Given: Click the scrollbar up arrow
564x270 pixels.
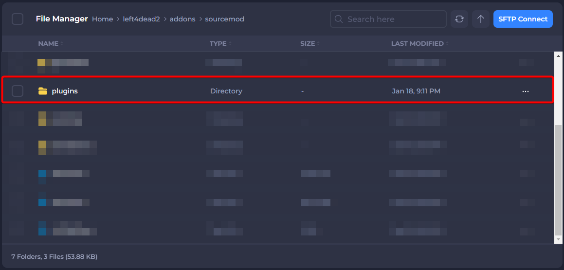Looking at the screenshot, I should coord(559,55).
